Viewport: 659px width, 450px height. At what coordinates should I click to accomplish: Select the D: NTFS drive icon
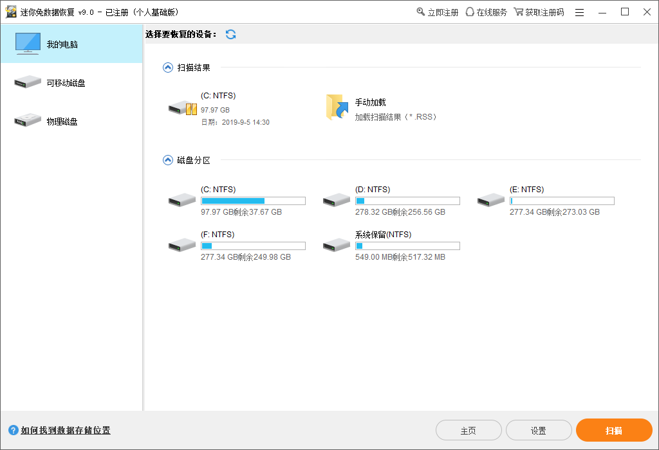tap(336, 200)
